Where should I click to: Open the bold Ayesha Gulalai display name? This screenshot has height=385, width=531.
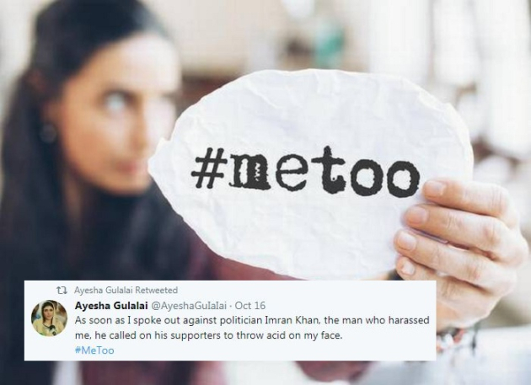click(x=111, y=306)
